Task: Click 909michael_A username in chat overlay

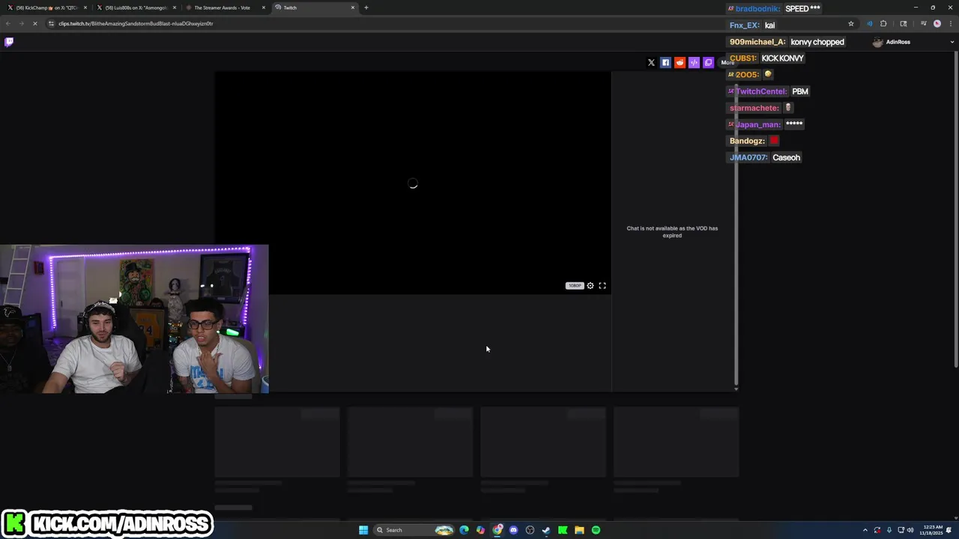Action: tap(757, 42)
